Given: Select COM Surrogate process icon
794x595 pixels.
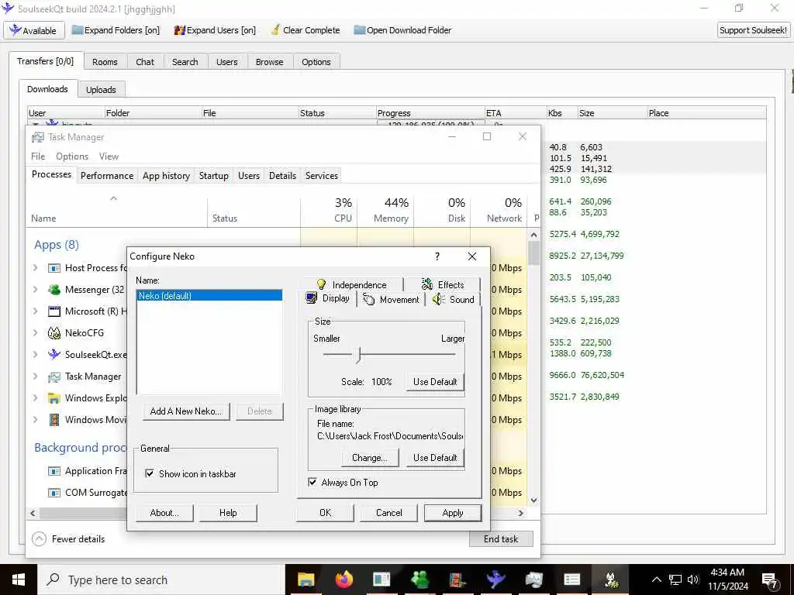Looking at the screenshot, I should pos(54,493).
